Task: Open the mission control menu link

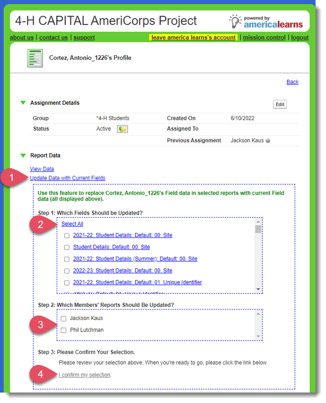Action: (265, 37)
